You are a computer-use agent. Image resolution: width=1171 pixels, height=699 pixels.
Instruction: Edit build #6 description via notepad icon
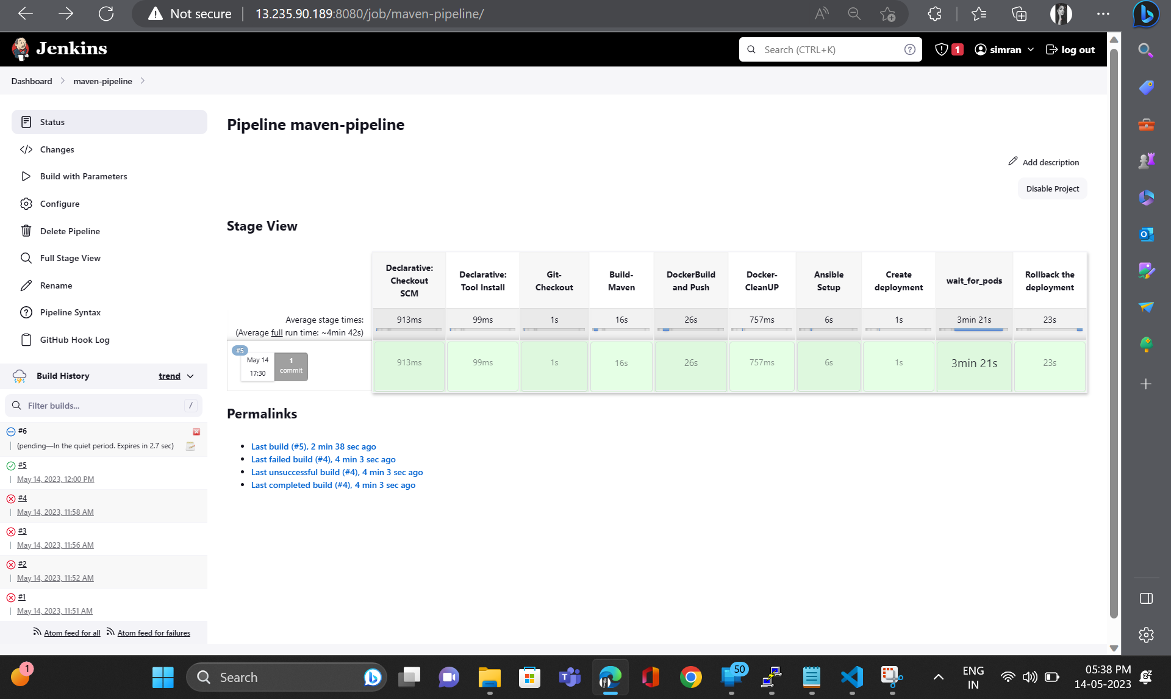click(190, 446)
